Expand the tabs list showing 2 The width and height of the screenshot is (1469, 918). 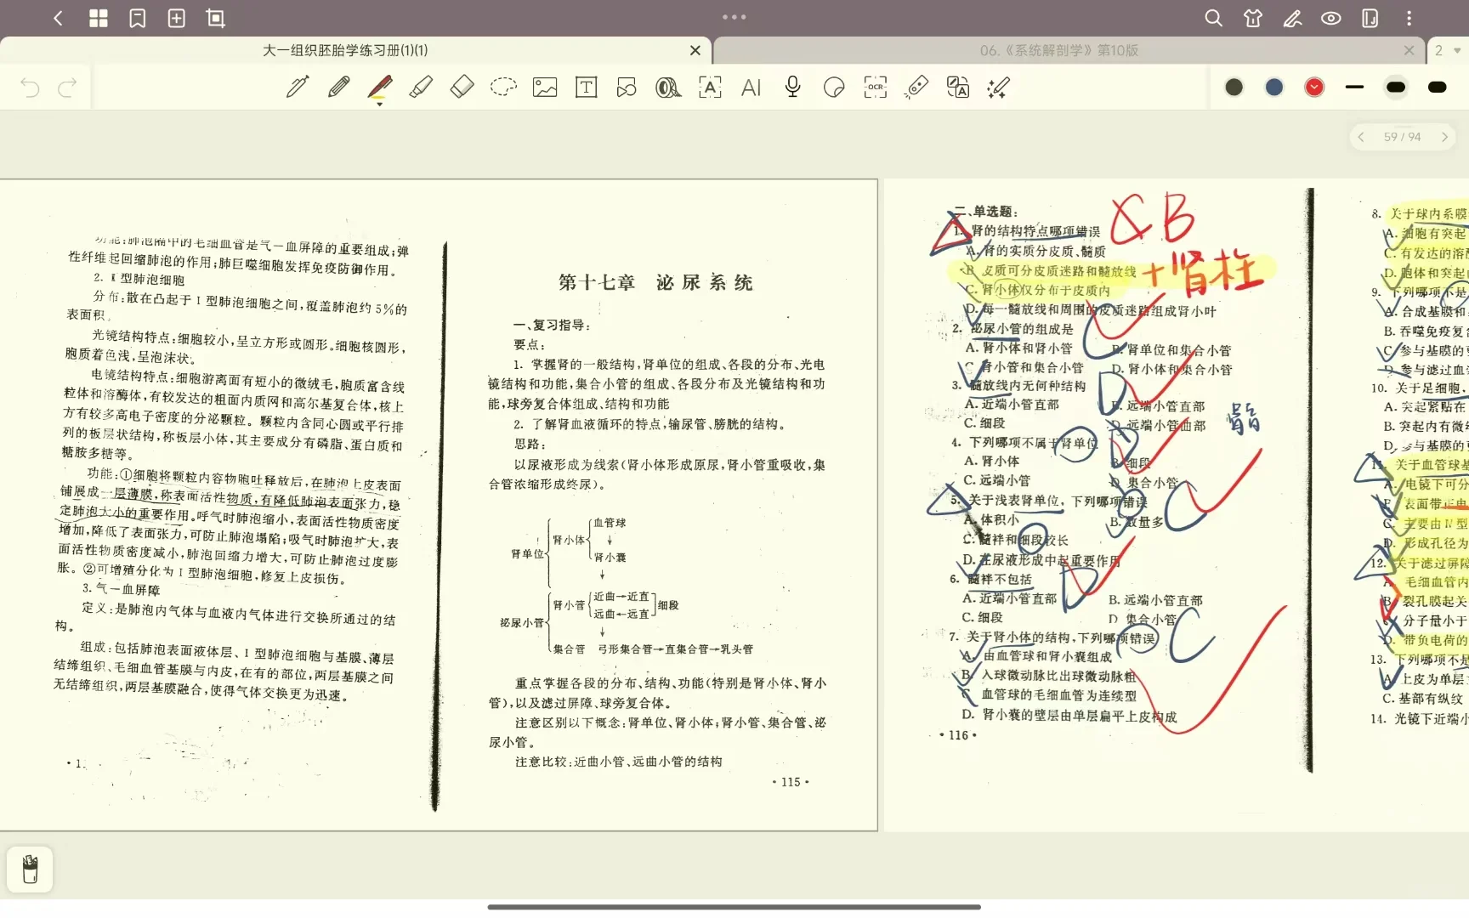click(1447, 50)
